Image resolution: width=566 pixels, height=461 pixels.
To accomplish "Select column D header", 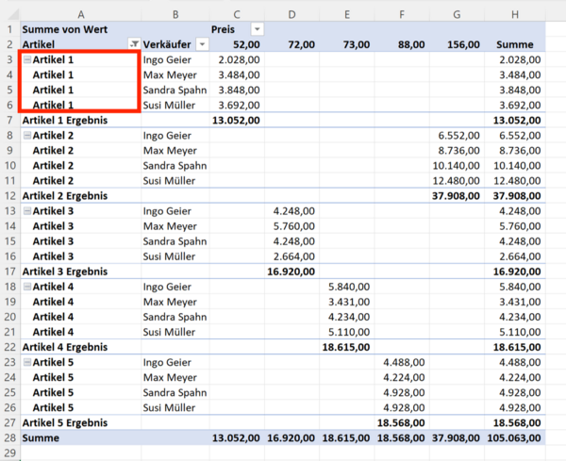I will point(291,14).
